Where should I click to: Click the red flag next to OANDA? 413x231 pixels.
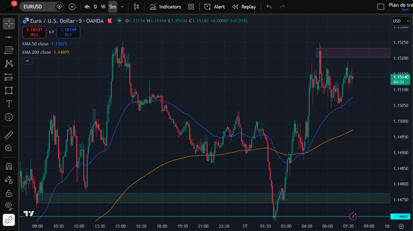pyautogui.click(x=110, y=21)
